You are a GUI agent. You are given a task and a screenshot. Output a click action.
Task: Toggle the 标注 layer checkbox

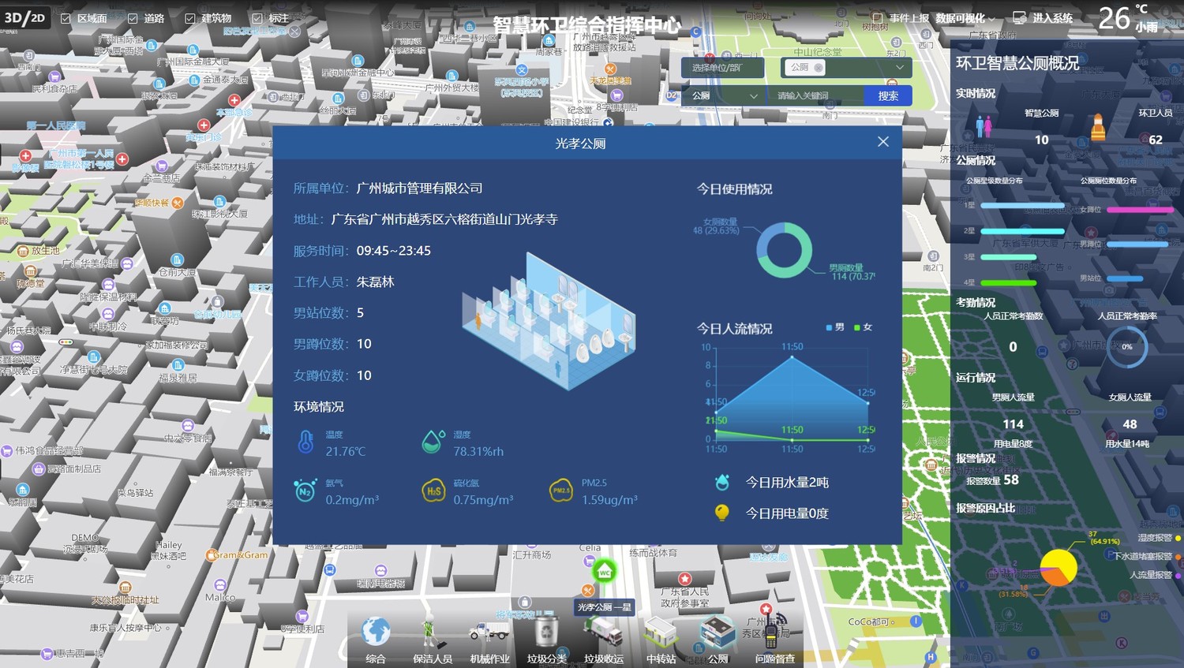pos(257,18)
